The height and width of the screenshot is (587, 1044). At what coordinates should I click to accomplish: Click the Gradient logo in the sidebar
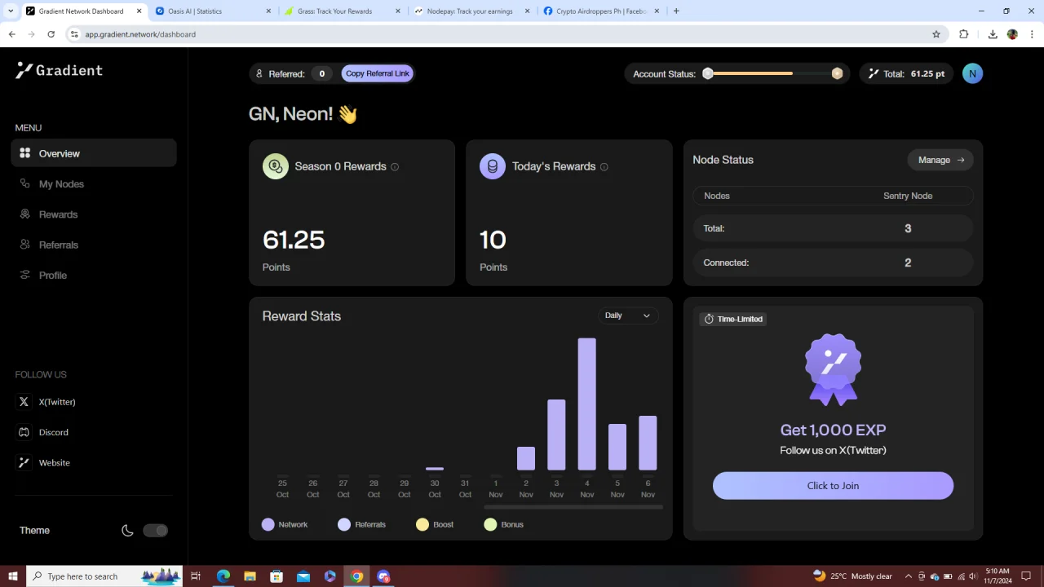point(59,70)
